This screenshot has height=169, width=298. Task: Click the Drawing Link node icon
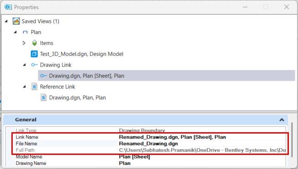point(34,65)
